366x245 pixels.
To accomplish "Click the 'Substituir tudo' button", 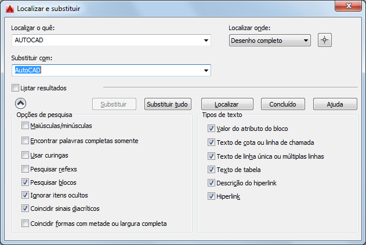I will [x=168, y=104].
